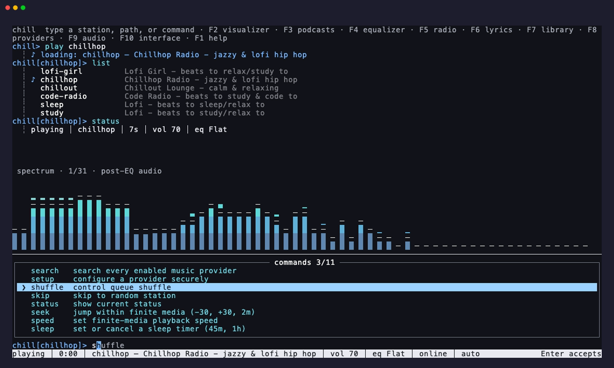Click the Chillhop Radio title in status bar

click(204, 354)
